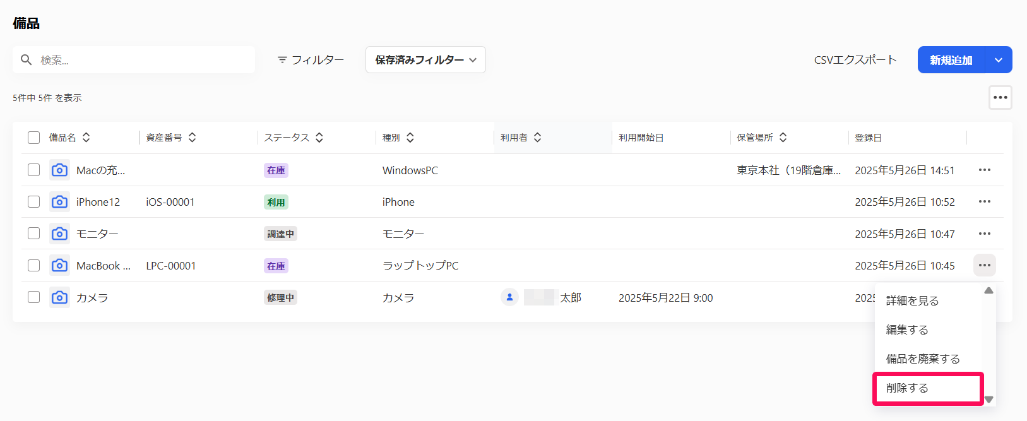Sort by 資産番号 column
1027x421 pixels.
(x=193, y=138)
